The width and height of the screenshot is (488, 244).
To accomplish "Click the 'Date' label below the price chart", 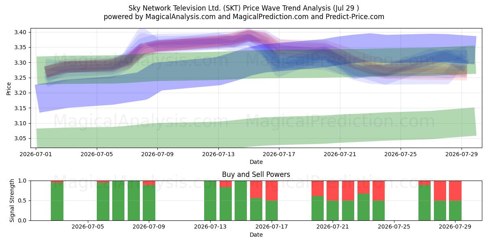I will pos(256,162).
